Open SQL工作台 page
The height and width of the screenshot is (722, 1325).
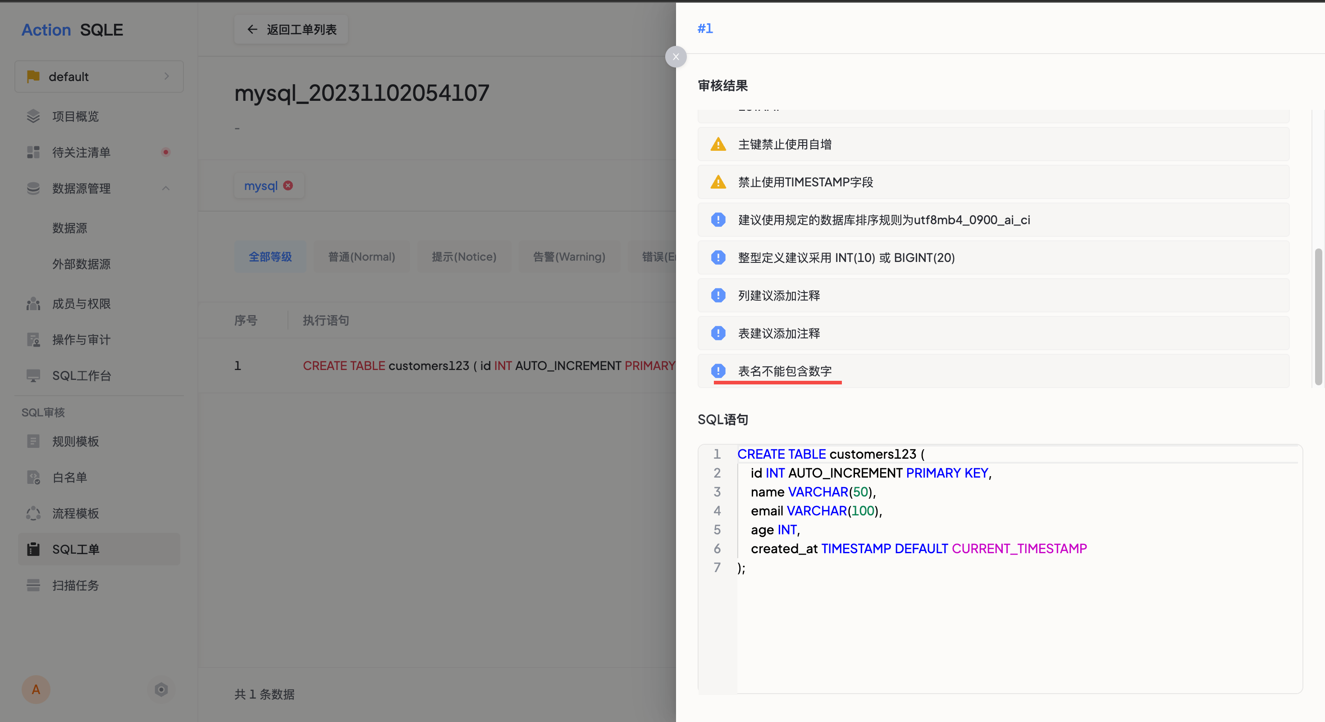point(81,376)
